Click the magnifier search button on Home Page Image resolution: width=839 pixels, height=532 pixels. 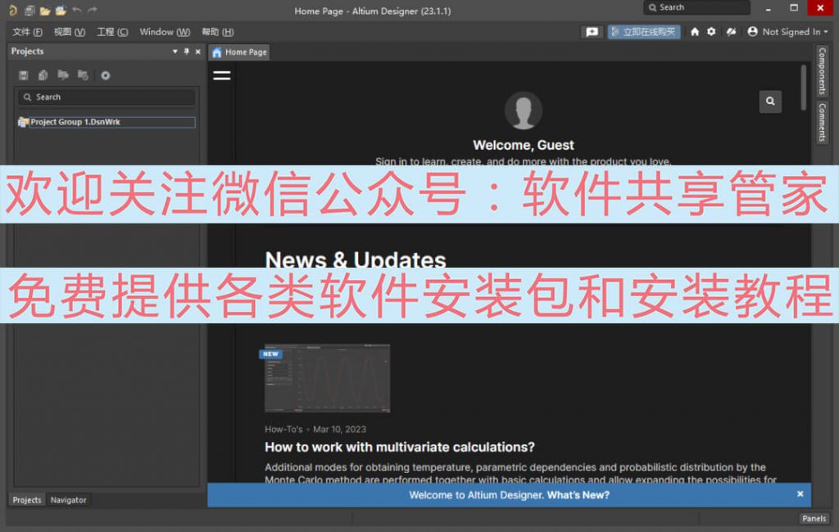pyautogui.click(x=770, y=101)
